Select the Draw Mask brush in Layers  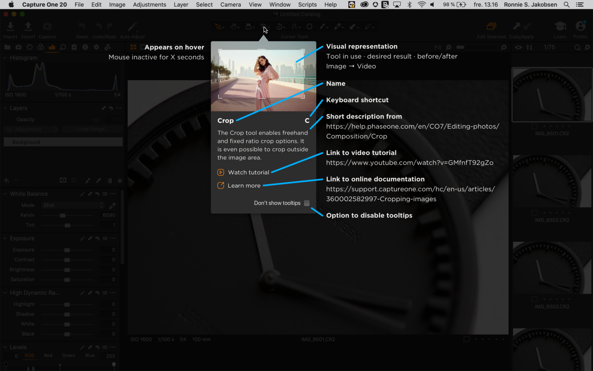coord(88,180)
